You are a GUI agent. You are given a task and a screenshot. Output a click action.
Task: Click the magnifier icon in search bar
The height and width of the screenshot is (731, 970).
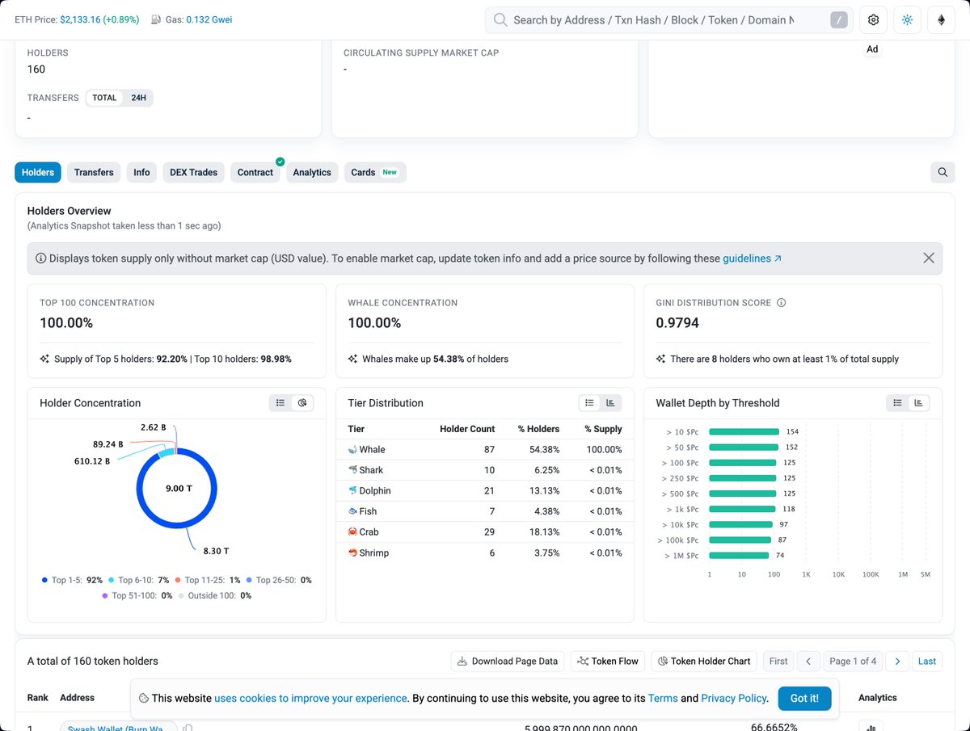point(500,20)
